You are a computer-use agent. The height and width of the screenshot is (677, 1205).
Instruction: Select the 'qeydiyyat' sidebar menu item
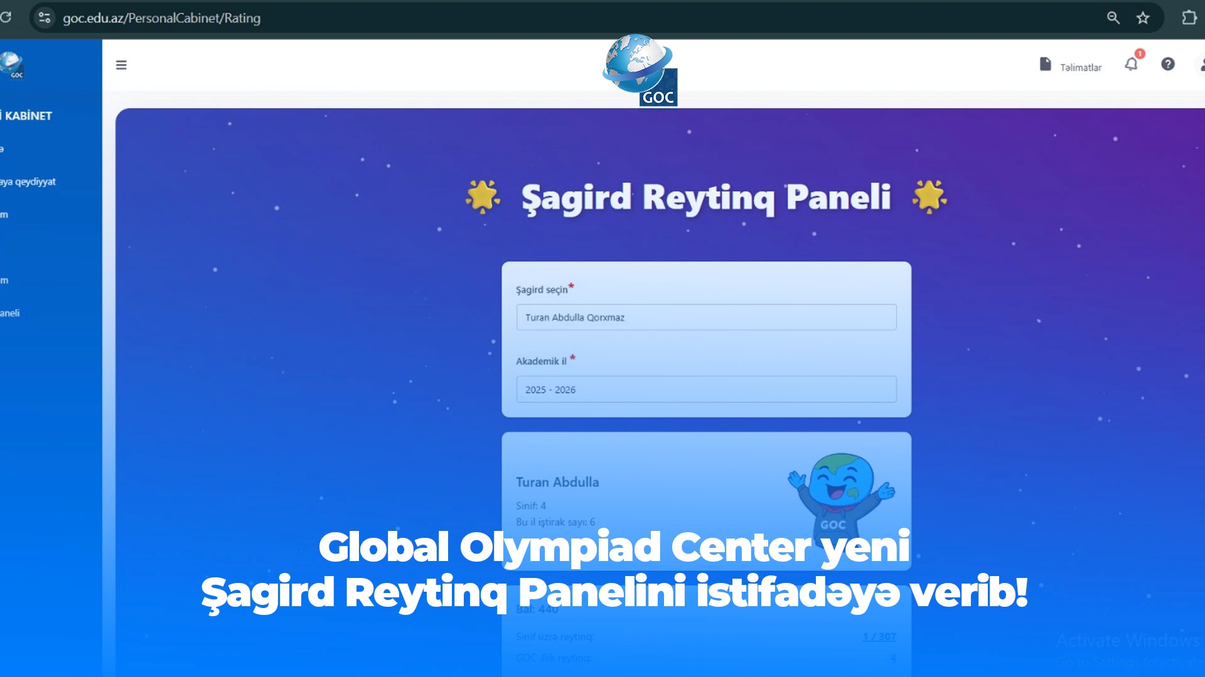tap(28, 182)
